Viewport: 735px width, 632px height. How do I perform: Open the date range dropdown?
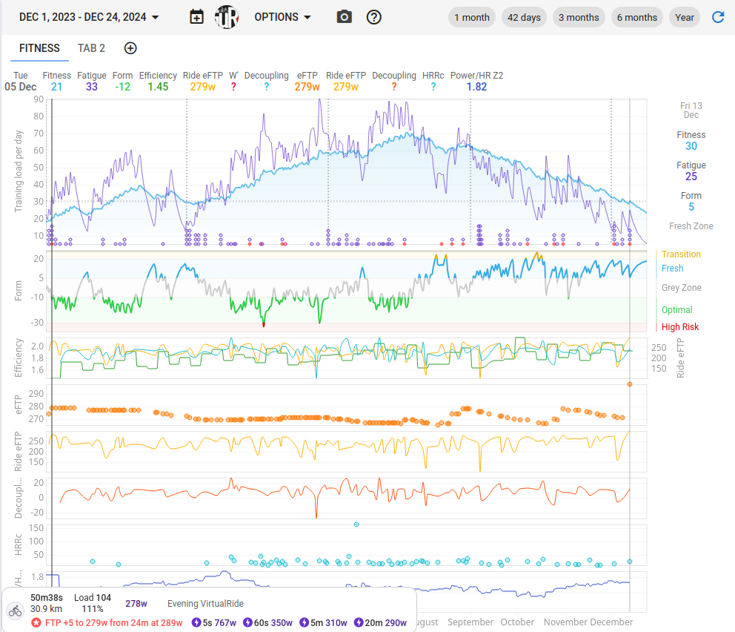[89, 17]
